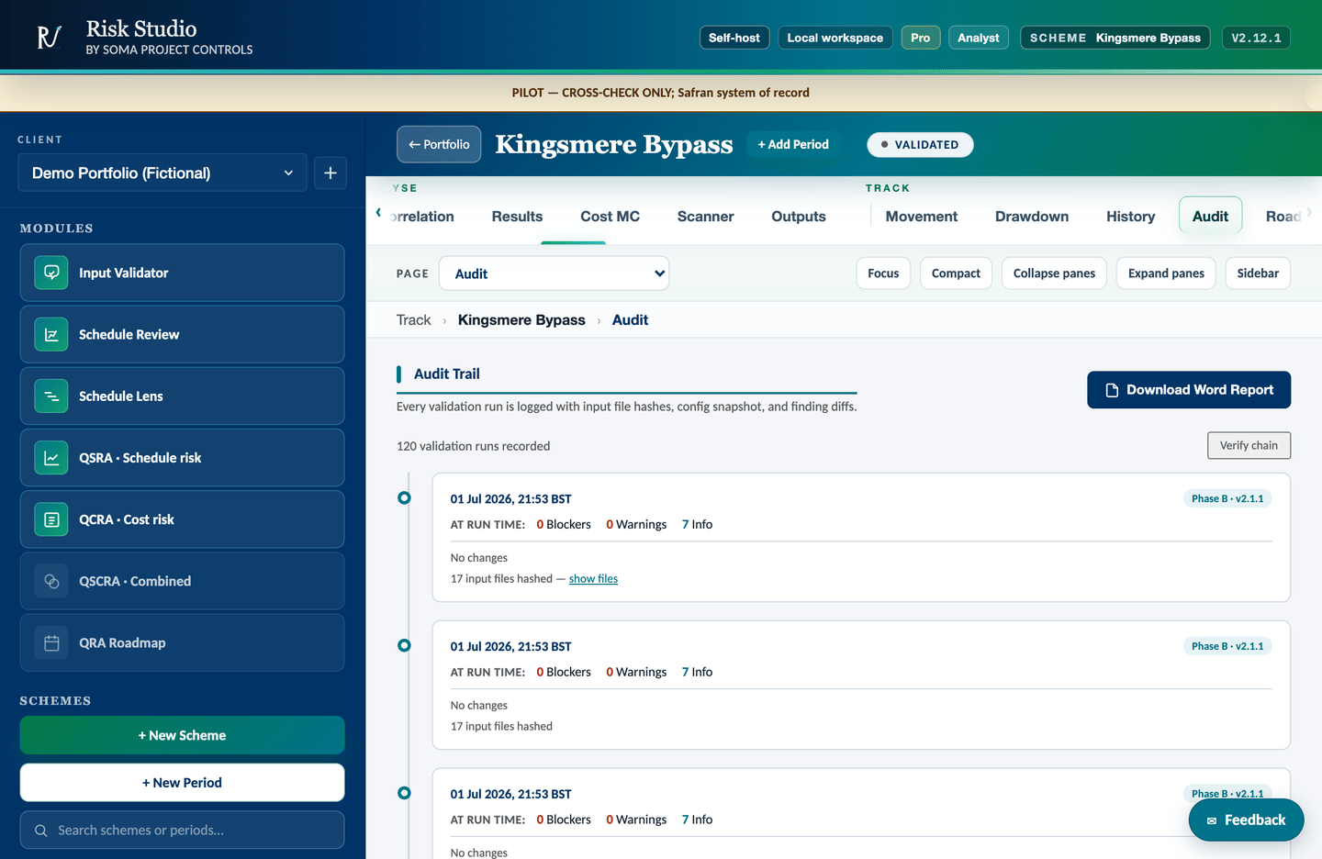Open the QRA Roadmap module
The width and height of the screenshot is (1322, 859).
pyautogui.click(x=182, y=642)
